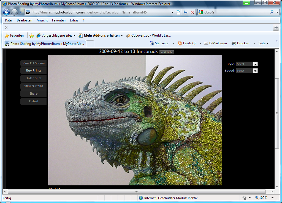This screenshot has width=282, height=203.
Task: Click the horizontal scrollbar at page bottom
Action: (137, 191)
